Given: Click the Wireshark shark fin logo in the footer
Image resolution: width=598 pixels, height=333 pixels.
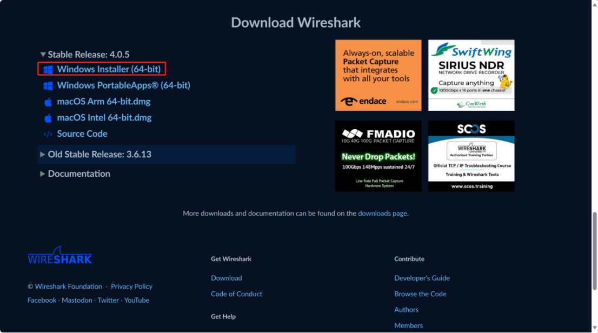Looking at the screenshot, I should [x=60, y=256].
